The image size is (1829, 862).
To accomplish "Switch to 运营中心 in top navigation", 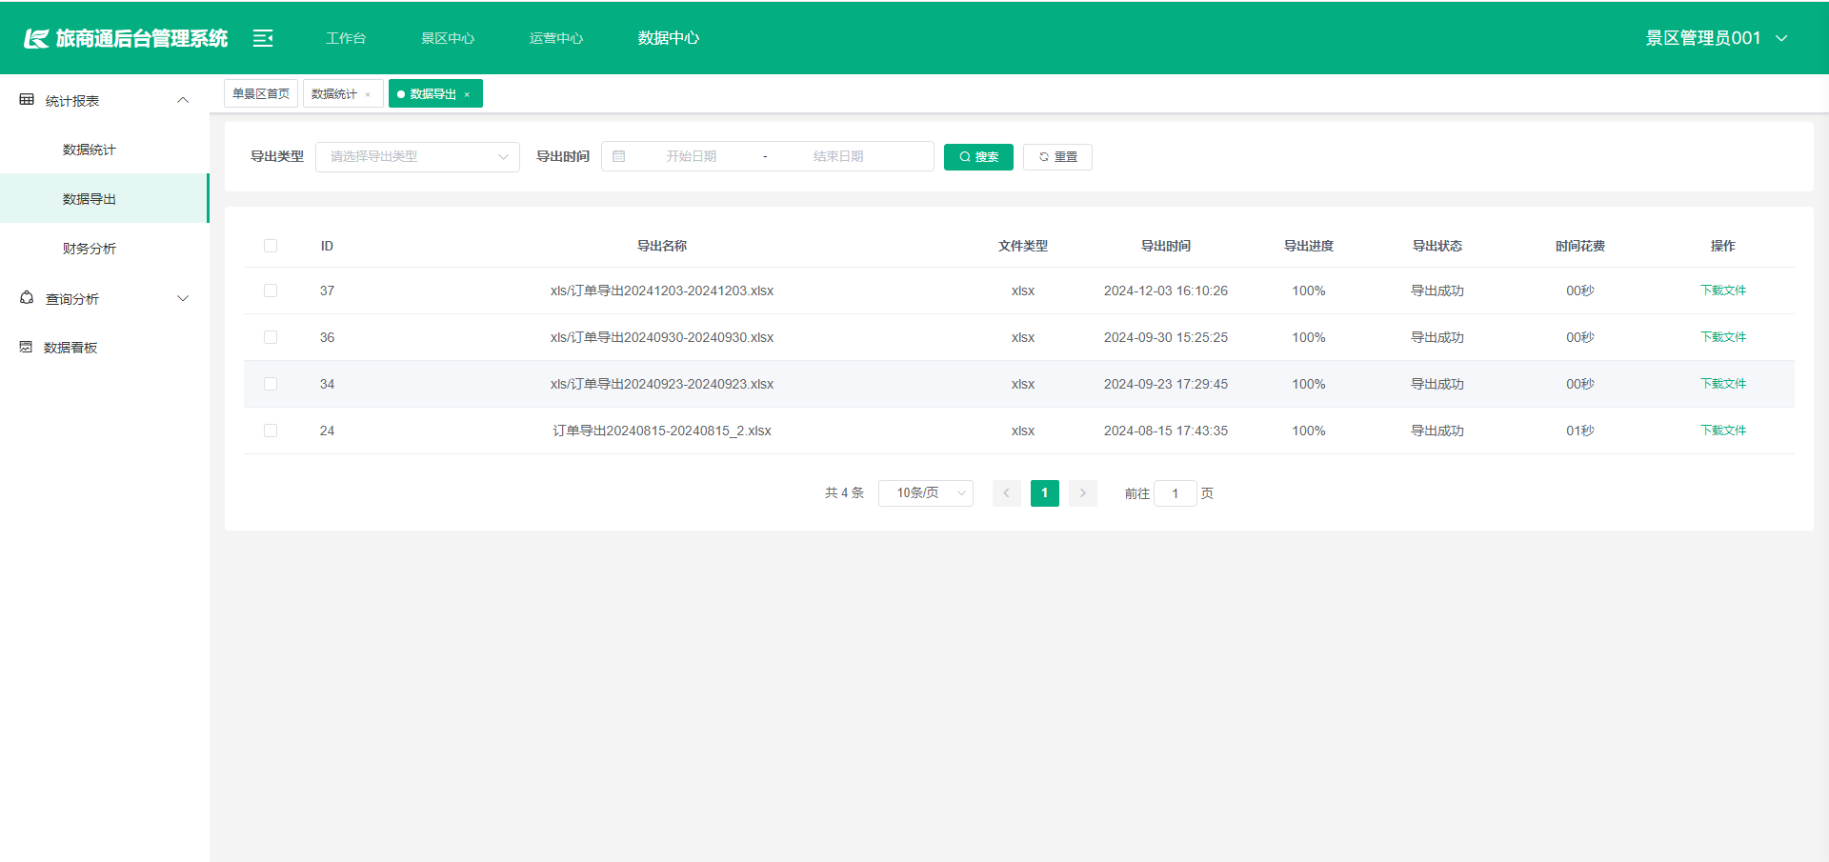I will [556, 38].
